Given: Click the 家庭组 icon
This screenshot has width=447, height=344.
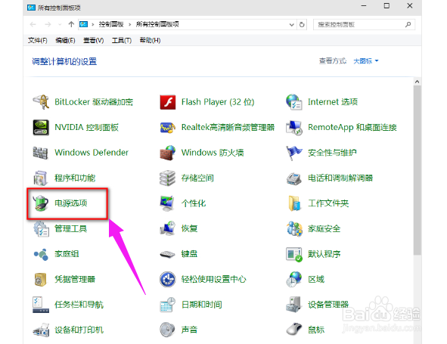Looking at the screenshot, I should pyautogui.click(x=41, y=254).
